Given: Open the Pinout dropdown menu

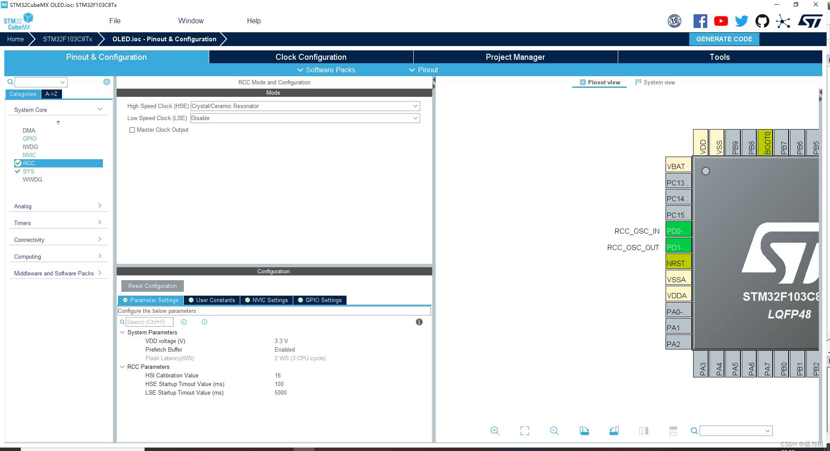Looking at the screenshot, I should pyautogui.click(x=424, y=70).
